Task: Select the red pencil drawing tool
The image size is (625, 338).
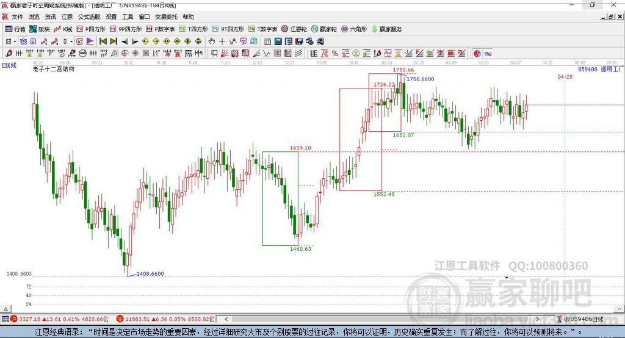Action: (x=9, y=53)
